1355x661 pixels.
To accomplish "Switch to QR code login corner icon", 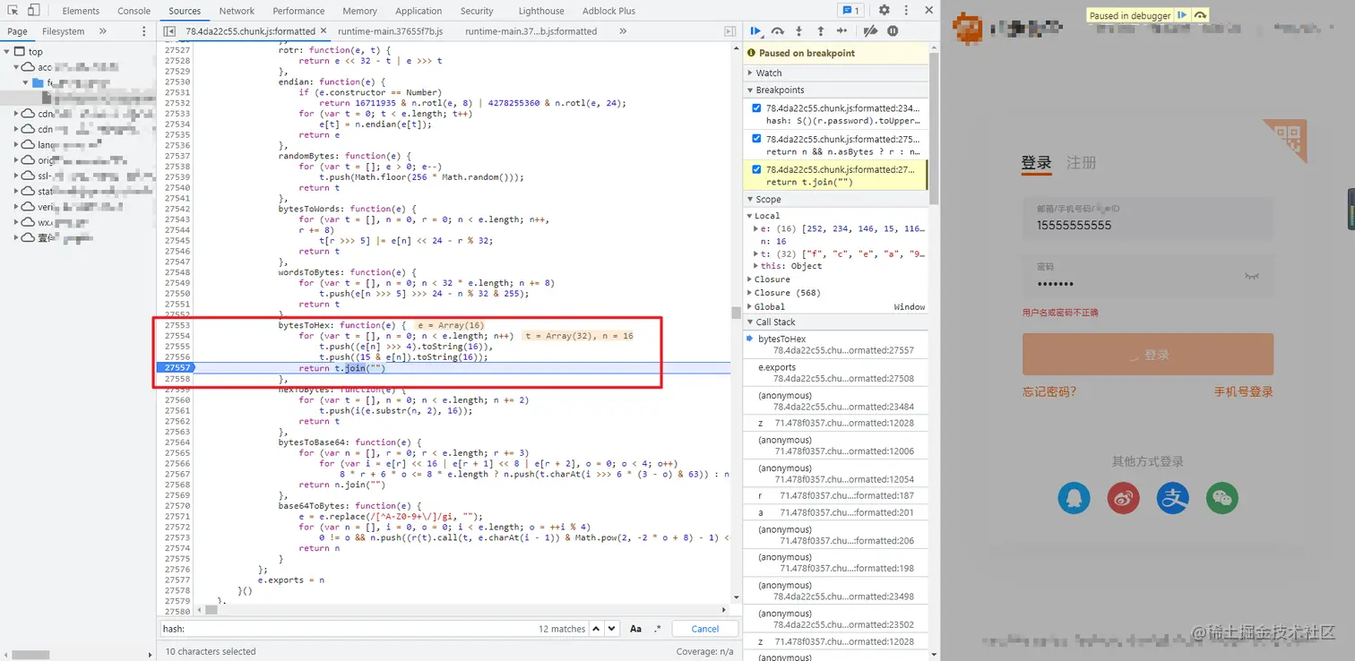I will pyautogui.click(x=1285, y=142).
